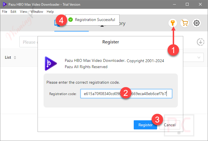The height and width of the screenshot is (141, 208).
Task: Click the 'Pazu All Rights Reserved' text
Action: click(x=86, y=67)
